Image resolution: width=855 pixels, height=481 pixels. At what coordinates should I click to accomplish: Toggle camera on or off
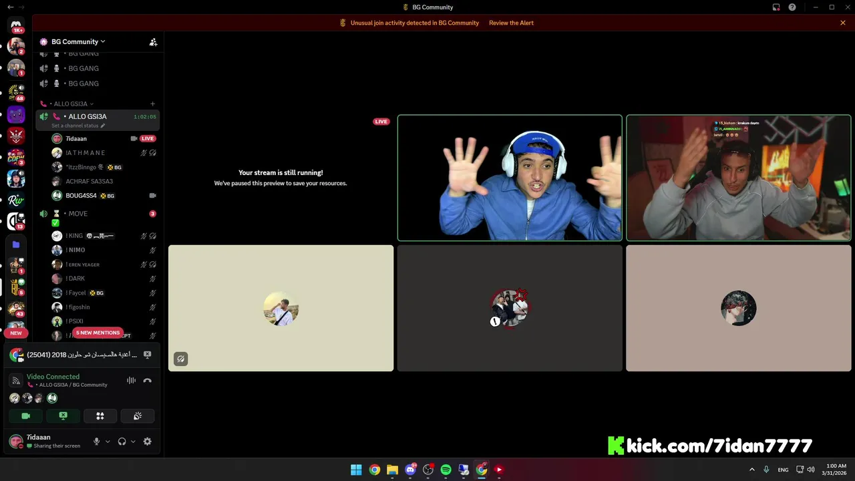(25, 416)
